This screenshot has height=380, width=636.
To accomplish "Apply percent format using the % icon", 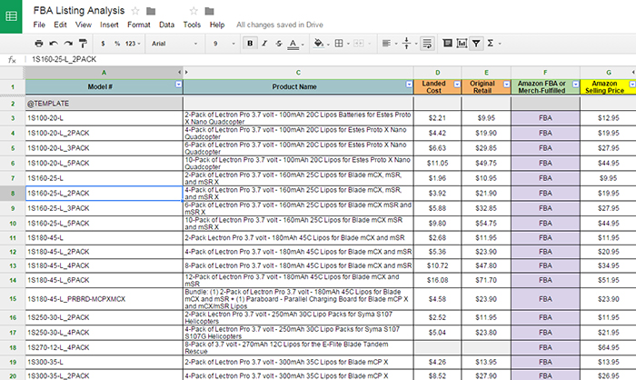I will [117, 43].
